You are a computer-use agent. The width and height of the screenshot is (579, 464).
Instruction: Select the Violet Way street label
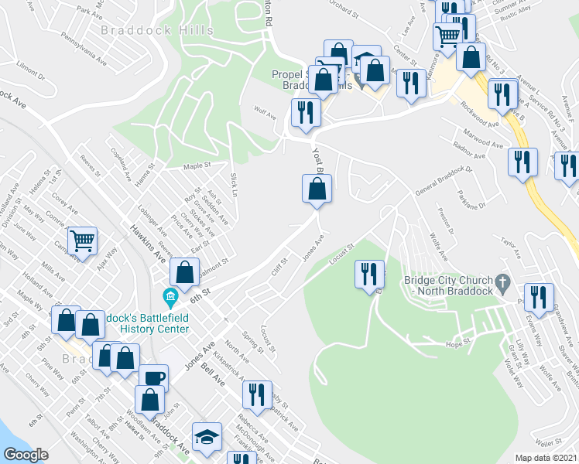(514, 373)
